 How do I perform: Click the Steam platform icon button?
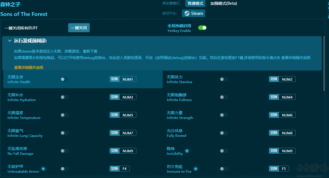tap(193, 13)
